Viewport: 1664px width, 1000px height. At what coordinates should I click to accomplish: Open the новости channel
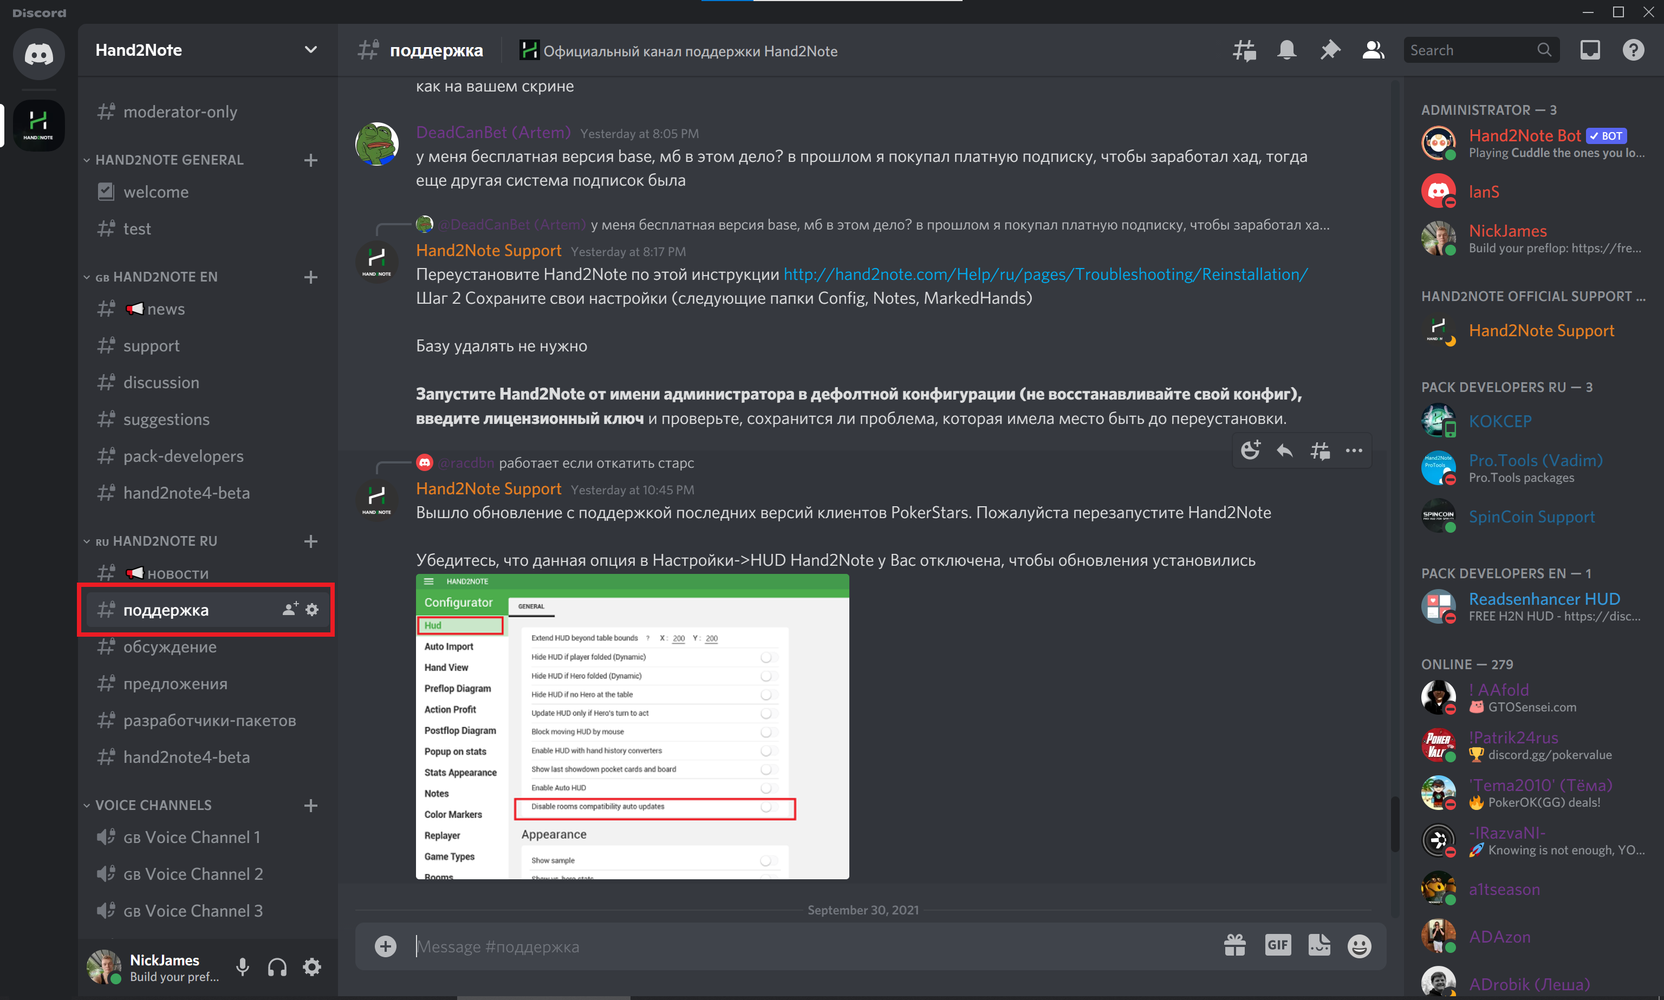click(x=207, y=573)
